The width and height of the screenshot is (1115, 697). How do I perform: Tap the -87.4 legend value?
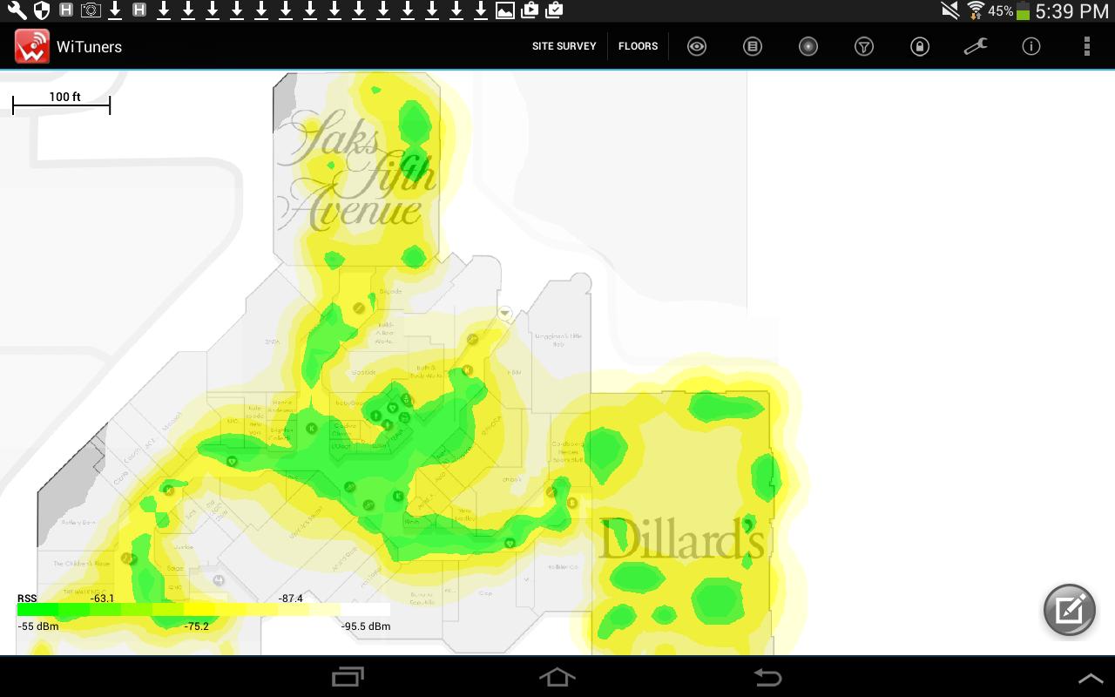(291, 599)
